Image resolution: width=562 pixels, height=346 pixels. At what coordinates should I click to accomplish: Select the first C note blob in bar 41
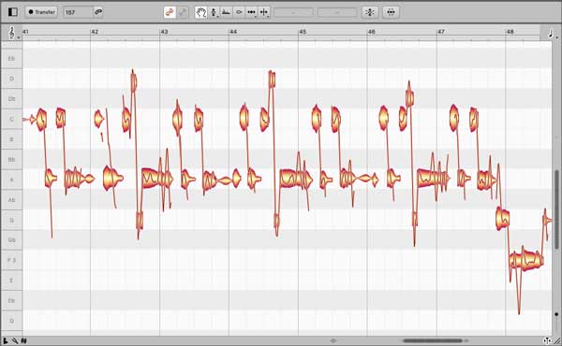click(x=41, y=119)
